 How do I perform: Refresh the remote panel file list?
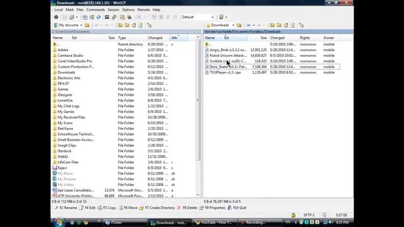[x=293, y=25]
